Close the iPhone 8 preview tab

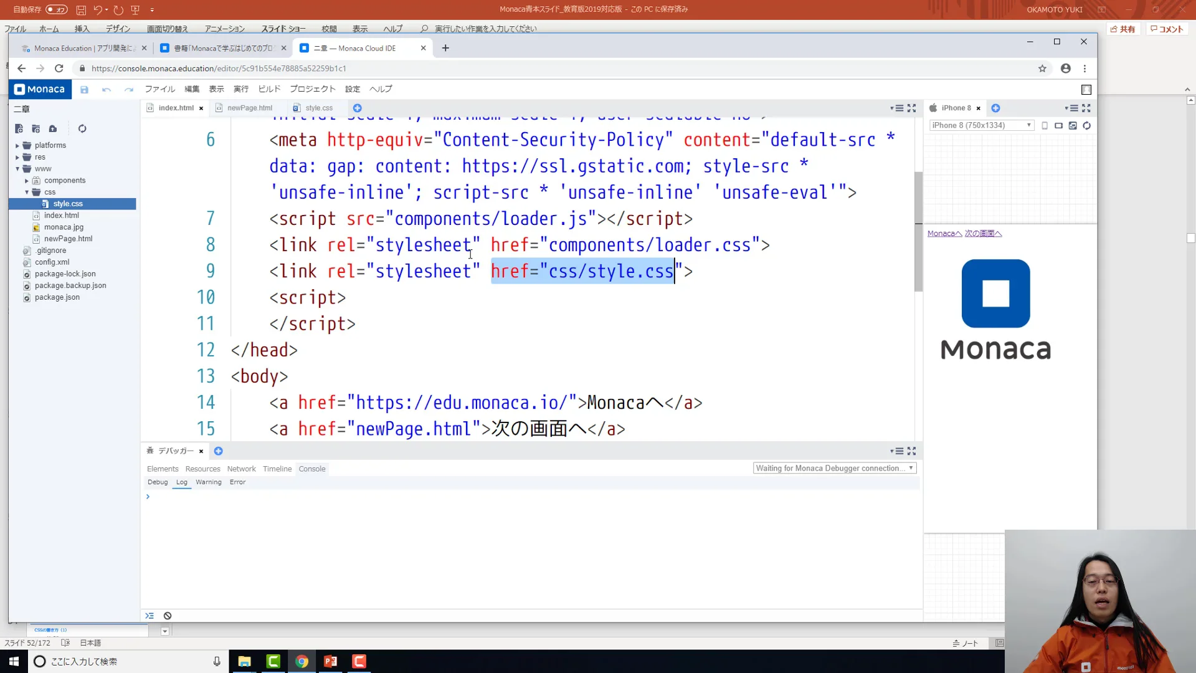point(979,108)
